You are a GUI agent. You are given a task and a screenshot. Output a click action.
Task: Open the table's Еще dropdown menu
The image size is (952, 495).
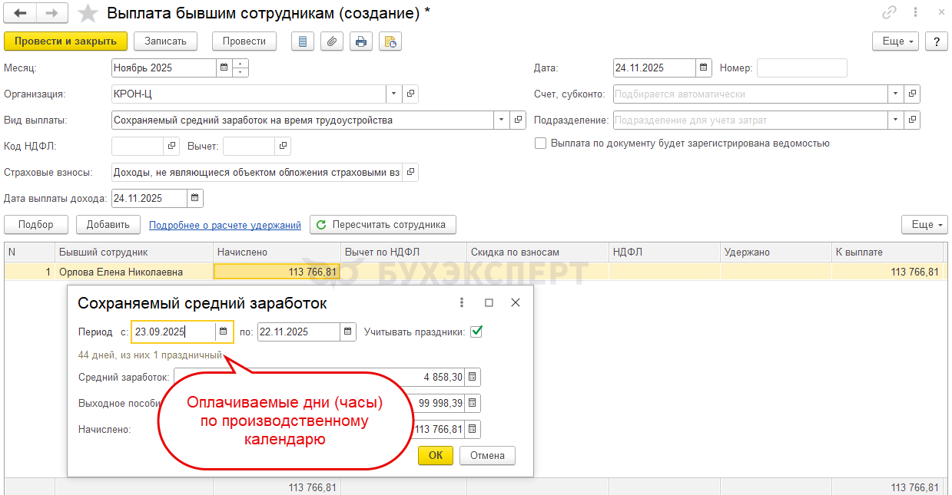(924, 224)
